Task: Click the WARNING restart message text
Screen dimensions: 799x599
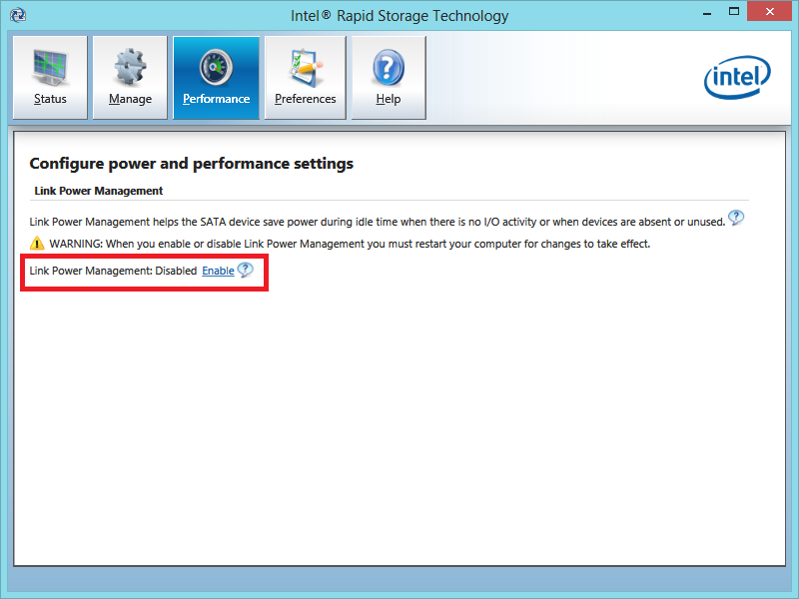Action: (x=350, y=244)
